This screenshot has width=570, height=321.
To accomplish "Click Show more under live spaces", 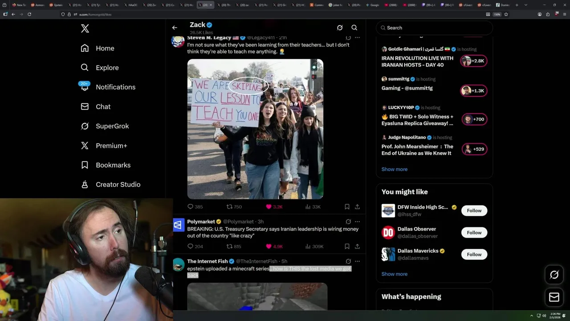I will coord(395,169).
